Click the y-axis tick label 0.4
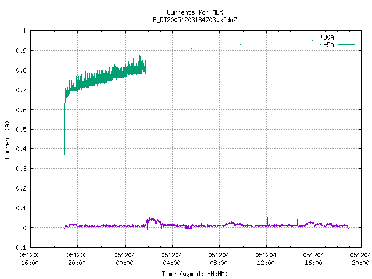This screenshot has height=279, width=372. 21,149
